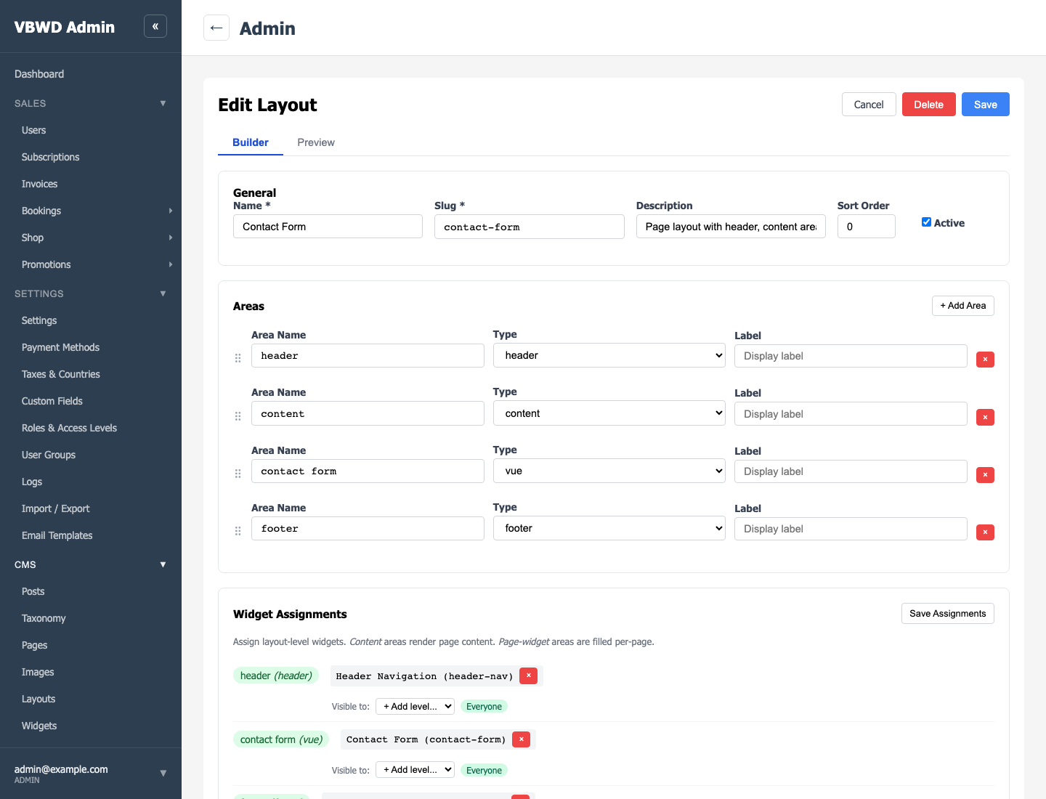The image size is (1046, 799).
Task: Open the admin@example.com user menu
Action: [91, 774]
